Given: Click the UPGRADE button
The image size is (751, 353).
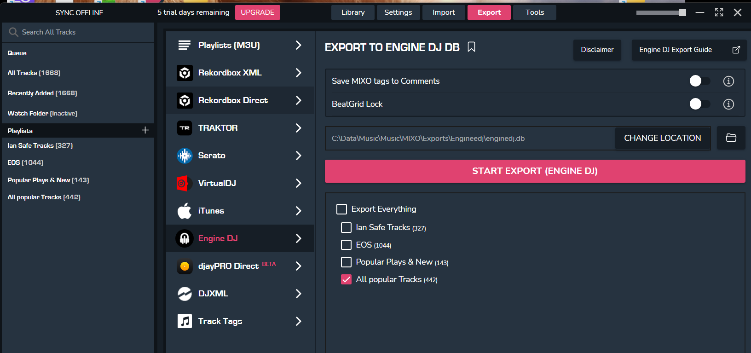Looking at the screenshot, I should click(x=258, y=12).
